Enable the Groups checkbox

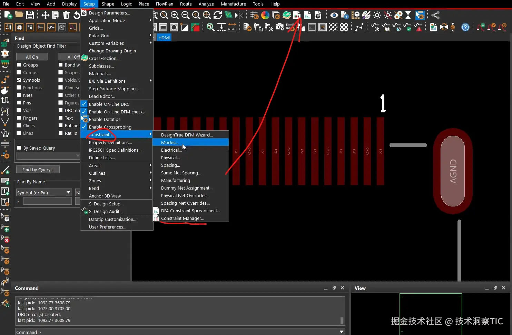[19, 65]
